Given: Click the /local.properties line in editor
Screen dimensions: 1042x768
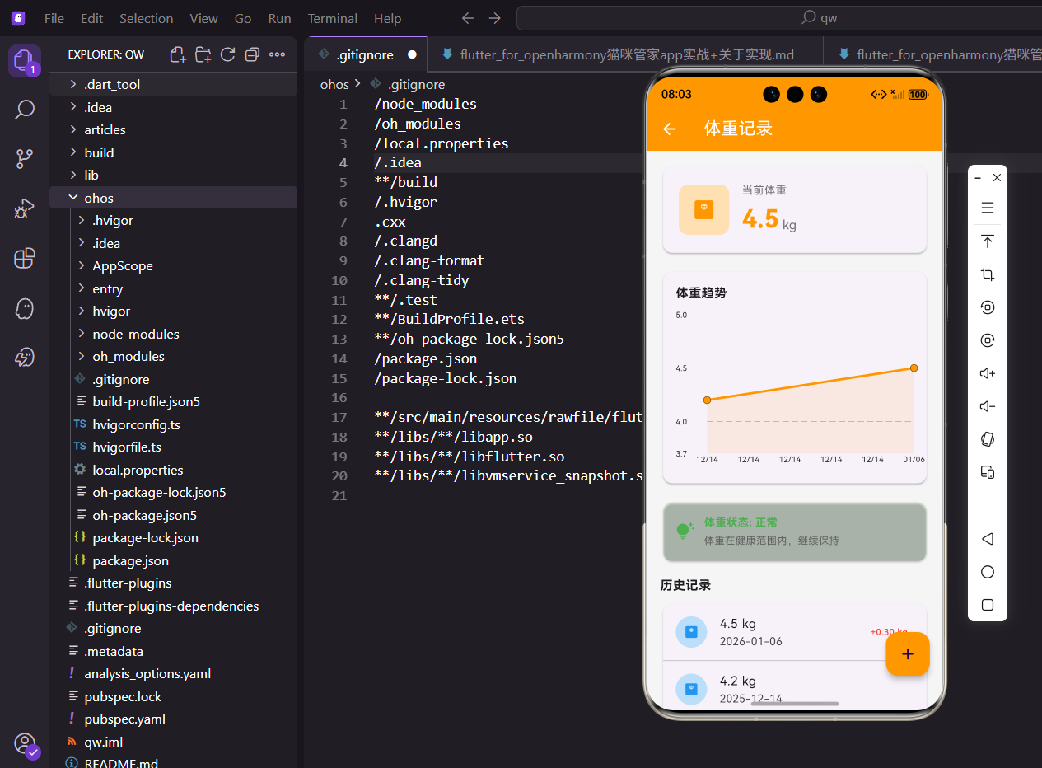Looking at the screenshot, I should click(x=441, y=143).
